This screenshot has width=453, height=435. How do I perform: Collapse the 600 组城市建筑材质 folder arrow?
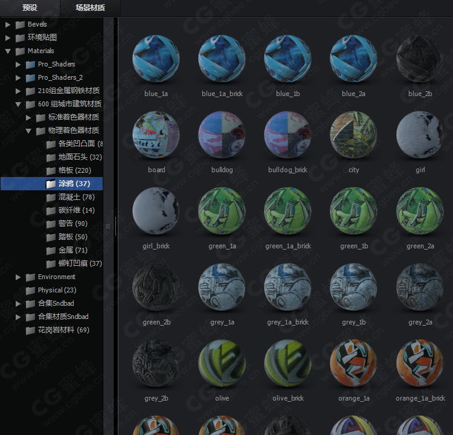18,105
